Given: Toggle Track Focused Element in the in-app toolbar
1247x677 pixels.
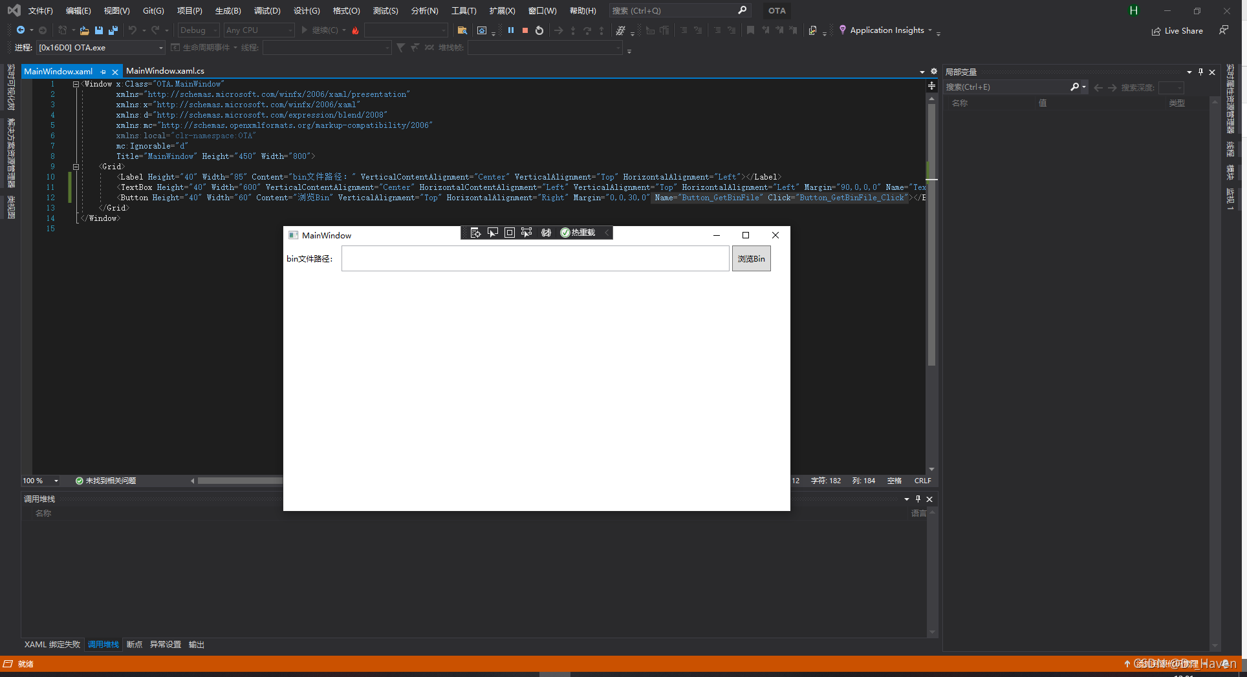Looking at the screenshot, I should pyautogui.click(x=526, y=233).
